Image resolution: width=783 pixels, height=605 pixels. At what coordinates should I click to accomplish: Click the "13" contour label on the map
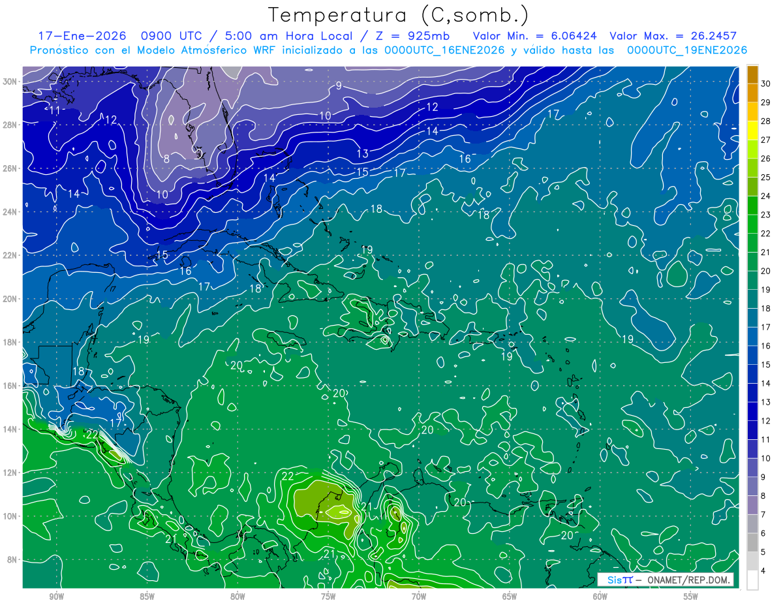(363, 154)
